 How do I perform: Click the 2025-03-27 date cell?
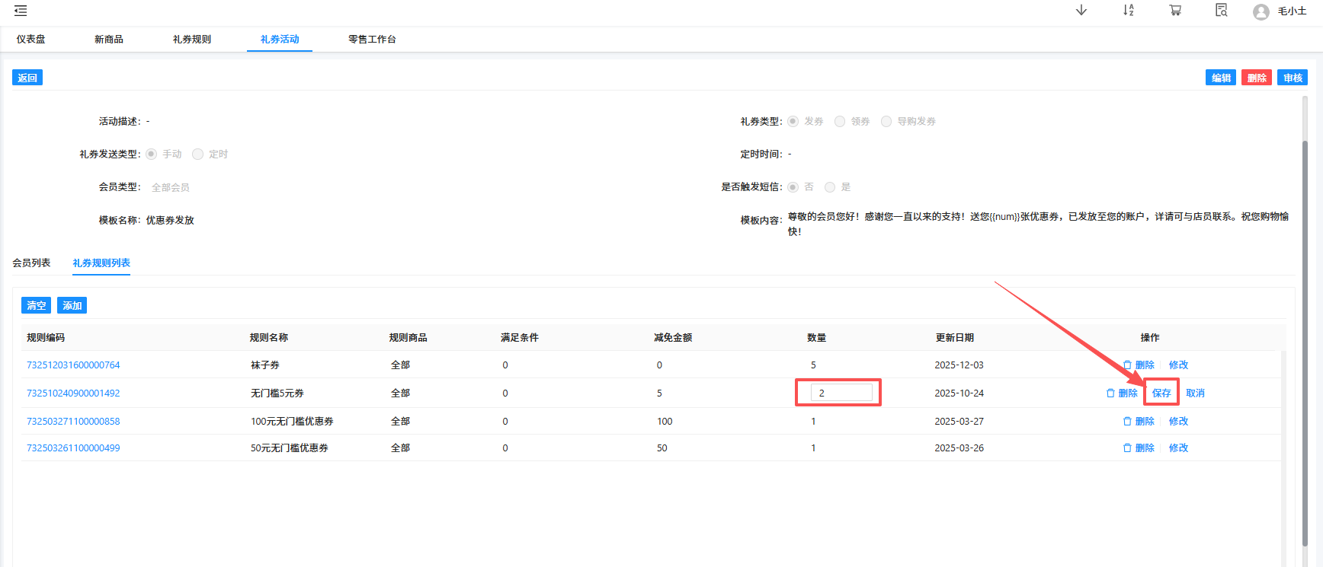tap(959, 422)
